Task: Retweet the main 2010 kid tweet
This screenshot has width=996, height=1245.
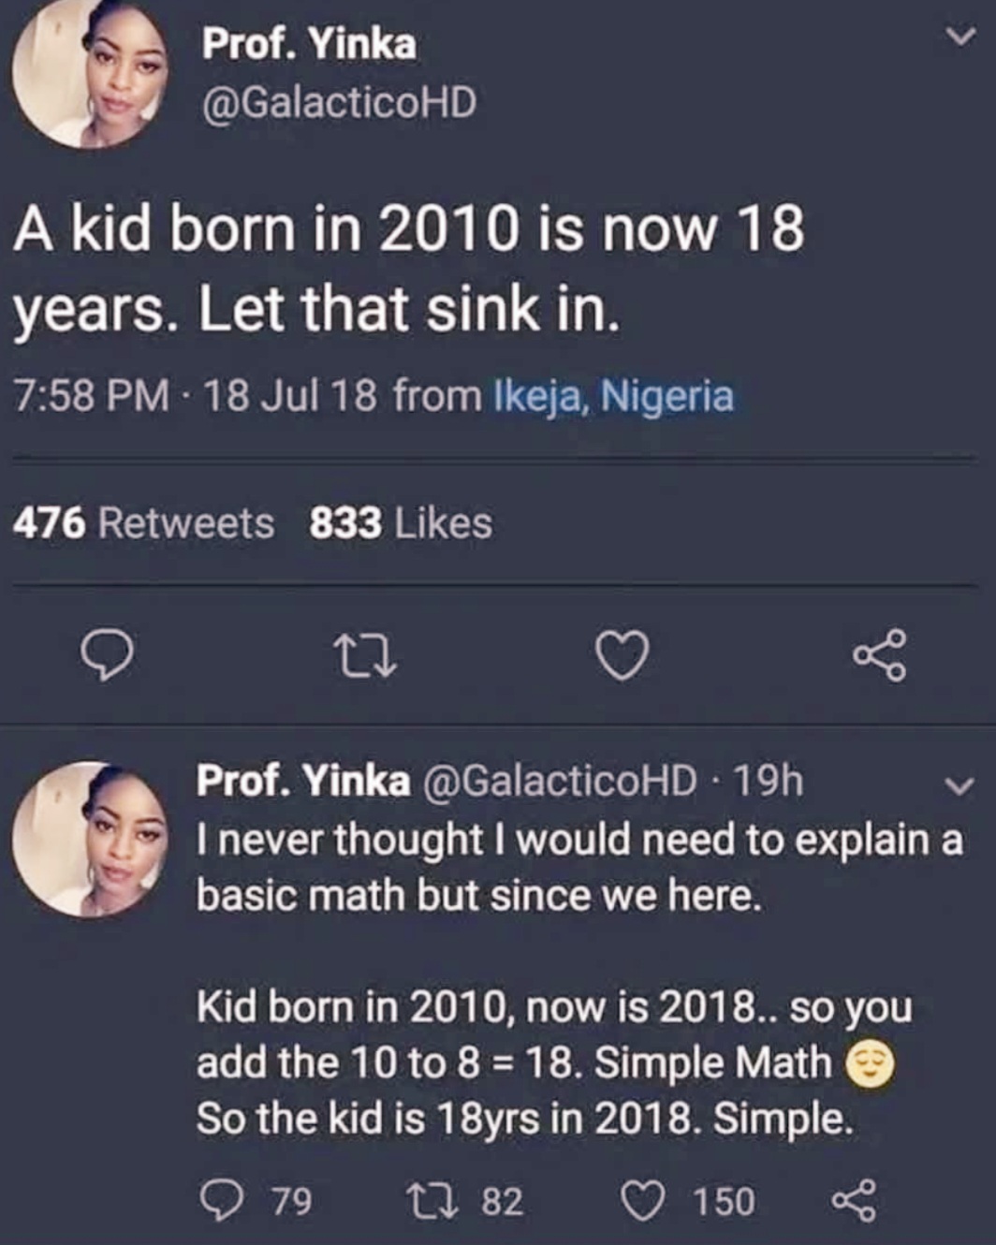Action: coord(365,655)
